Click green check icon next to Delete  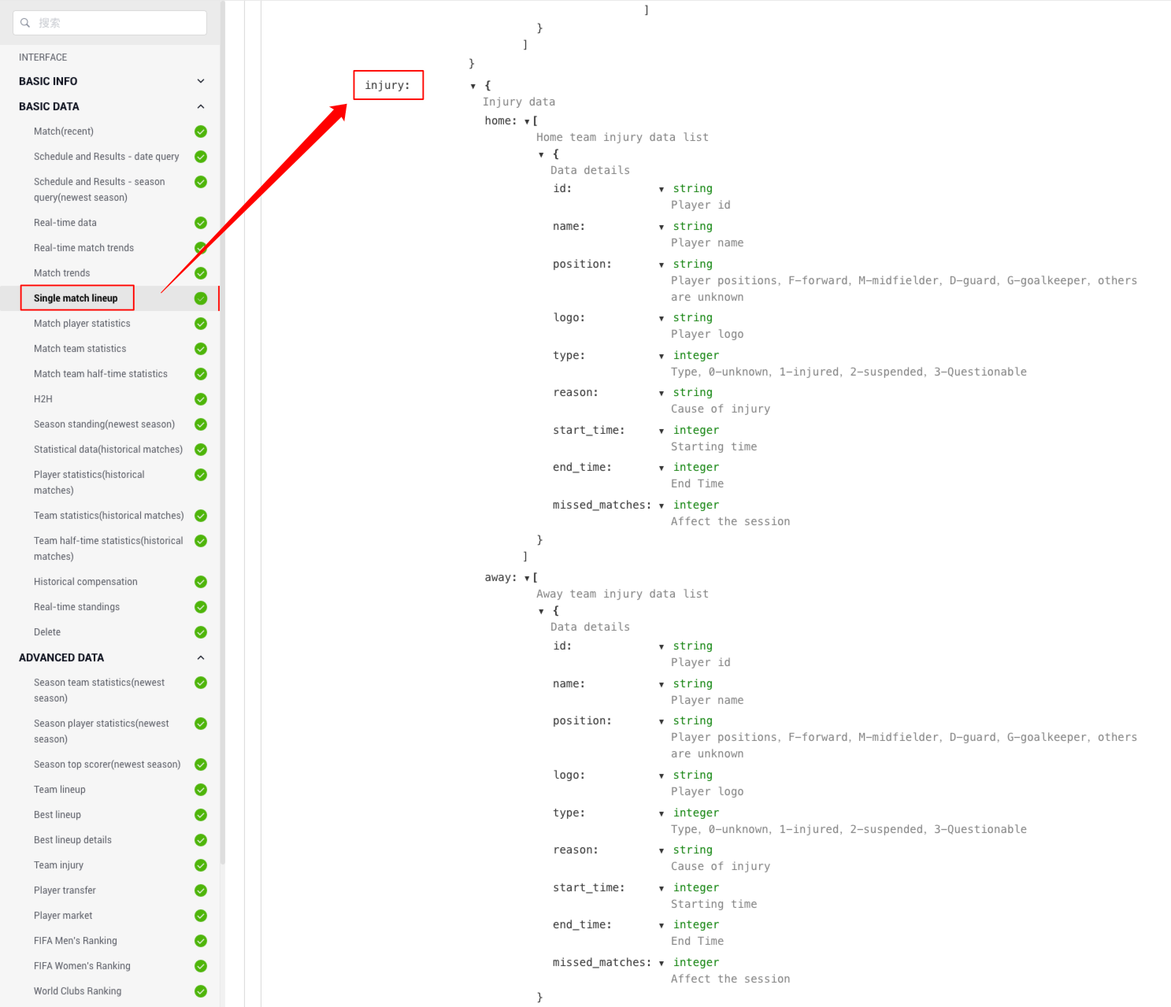(201, 632)
